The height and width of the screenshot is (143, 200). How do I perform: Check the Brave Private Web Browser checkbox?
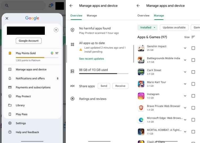[193, 108]
